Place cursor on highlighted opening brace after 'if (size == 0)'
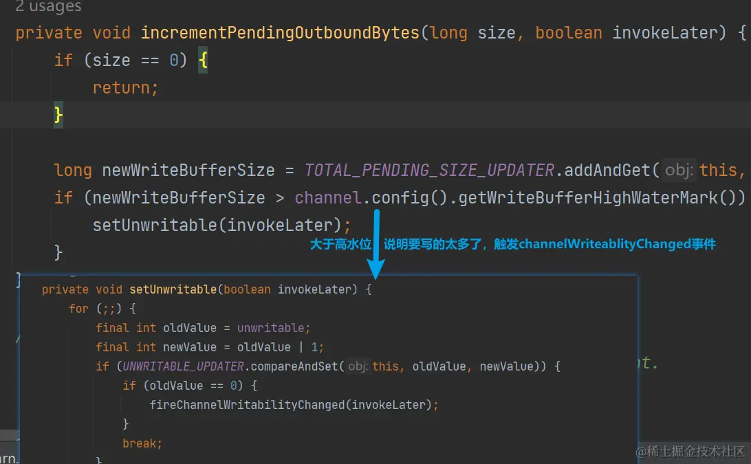The width and height of the screenshot is (751, 464). point(203,60)
